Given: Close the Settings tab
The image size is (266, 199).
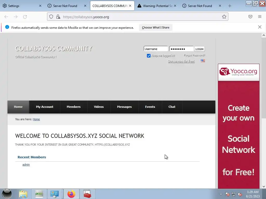Looking at the screenshot, I should click(40, 6).
